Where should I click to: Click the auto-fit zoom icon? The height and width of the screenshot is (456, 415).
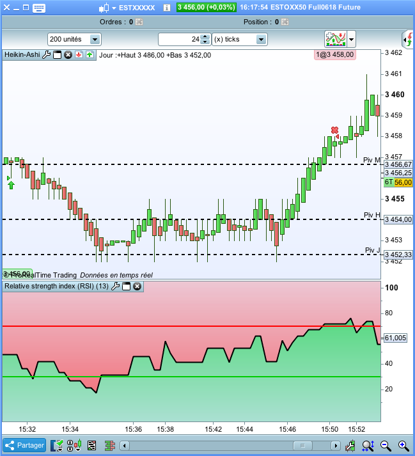pyautogui.click(x=368, y=446)
